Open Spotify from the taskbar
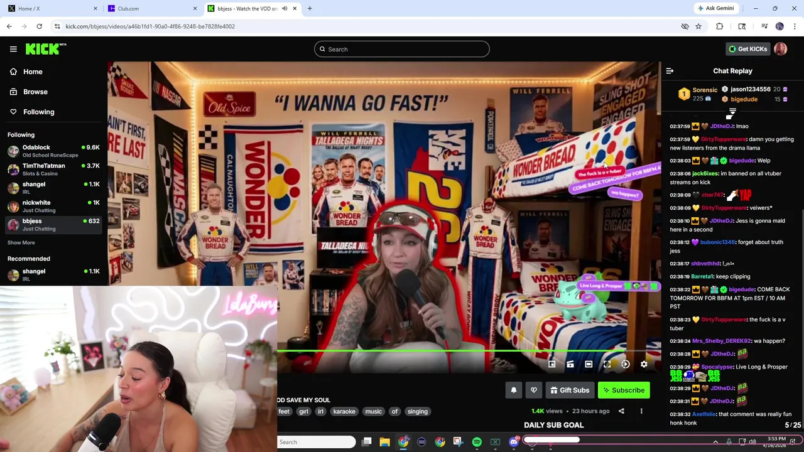This screenshot has width=804, height=452. click(477, 442)
